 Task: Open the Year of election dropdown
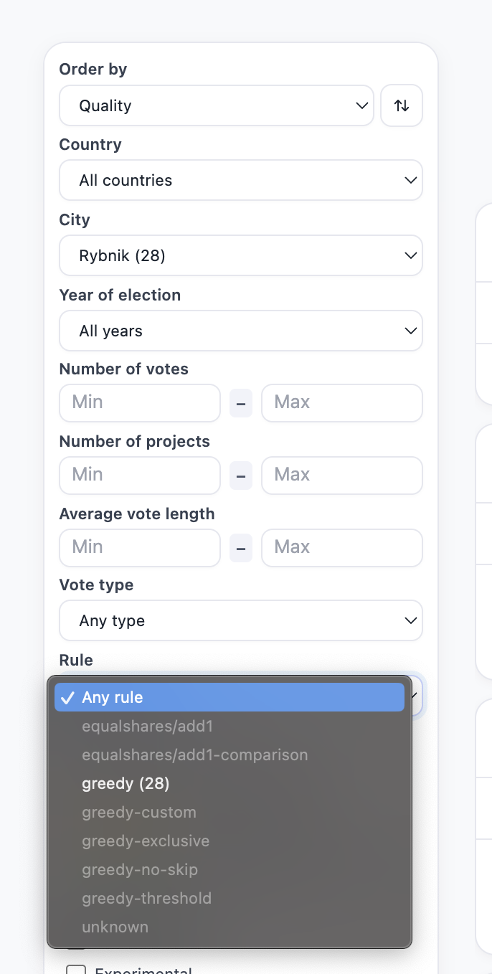[x=241, y=331]
